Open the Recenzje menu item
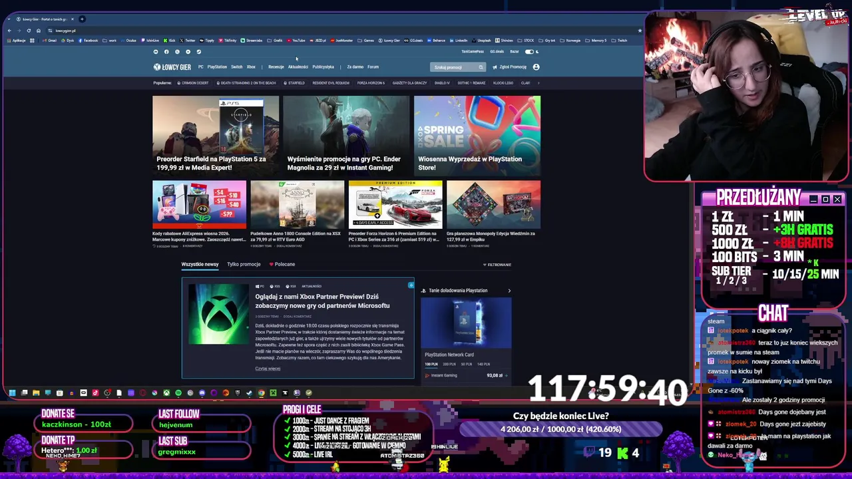This screenshot has width=852, height=479. [276, 67]
